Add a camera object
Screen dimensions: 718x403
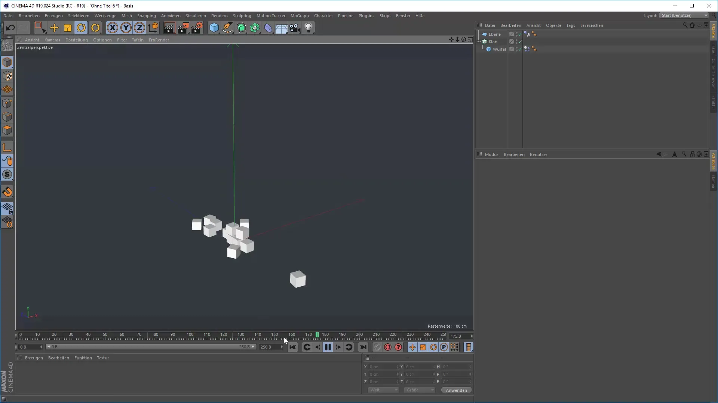pyautogui.click(x=295, y=28)
